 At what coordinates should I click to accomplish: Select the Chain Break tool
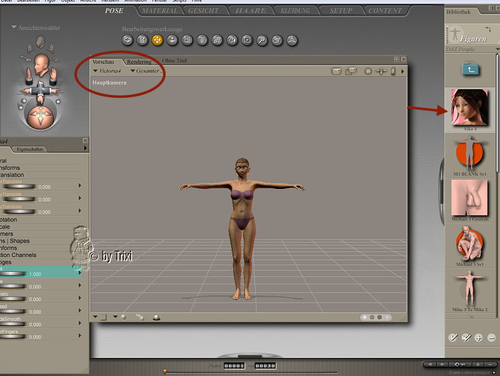217,40
